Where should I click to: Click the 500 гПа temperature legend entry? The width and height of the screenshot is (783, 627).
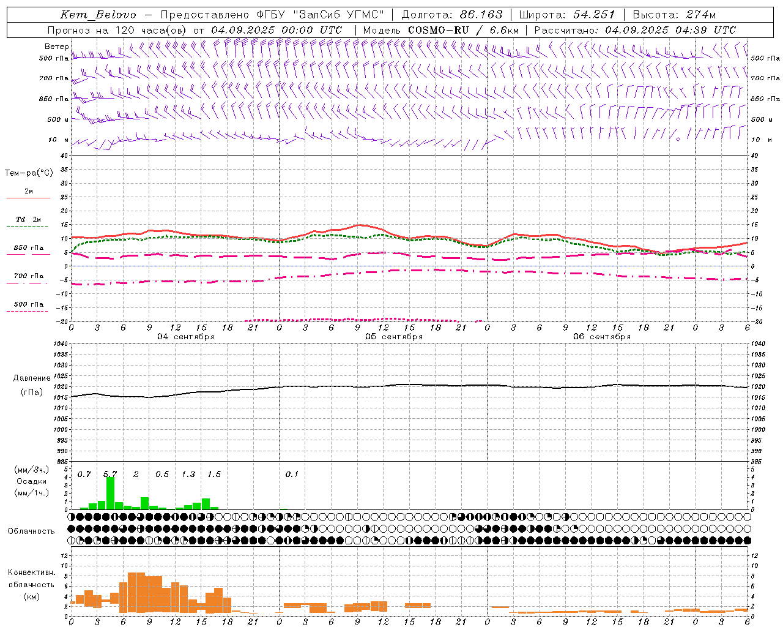[x=28, y=305]
